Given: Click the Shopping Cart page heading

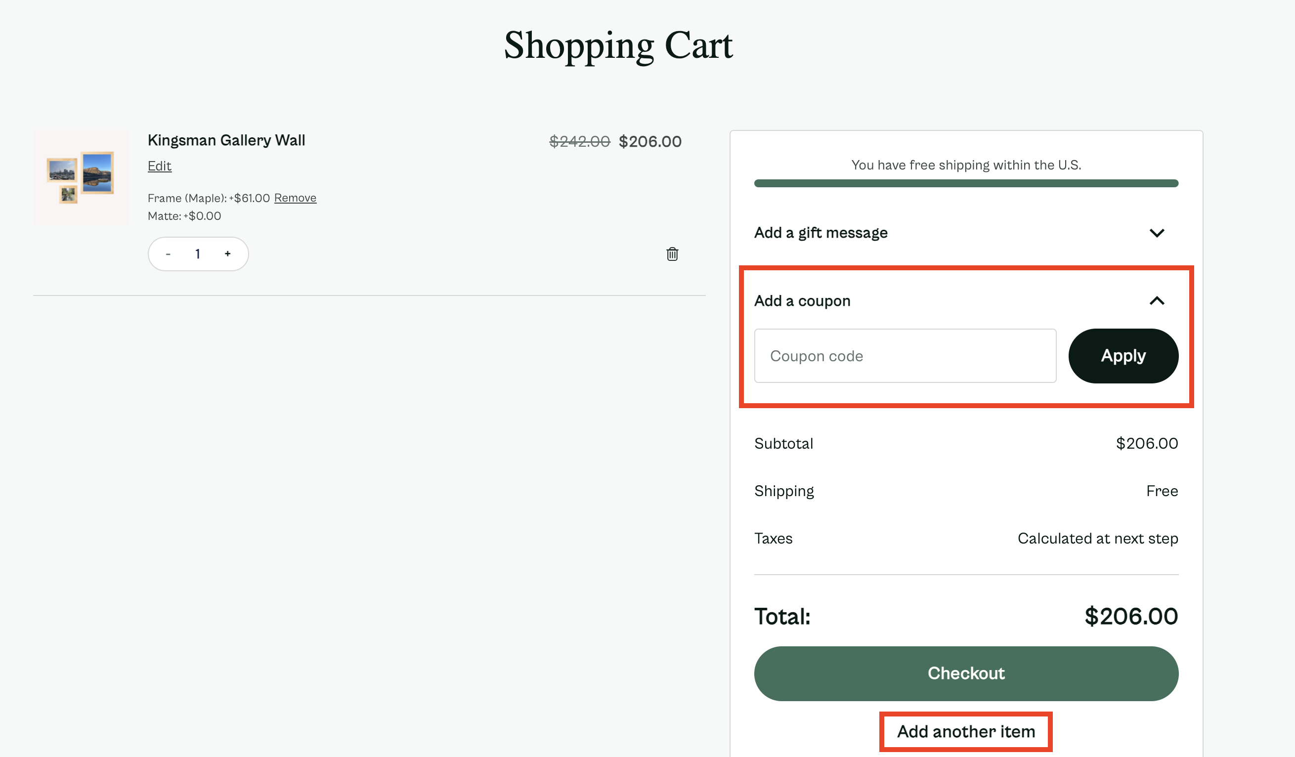Looking at the screenshot, I should [x=618, y=46].
